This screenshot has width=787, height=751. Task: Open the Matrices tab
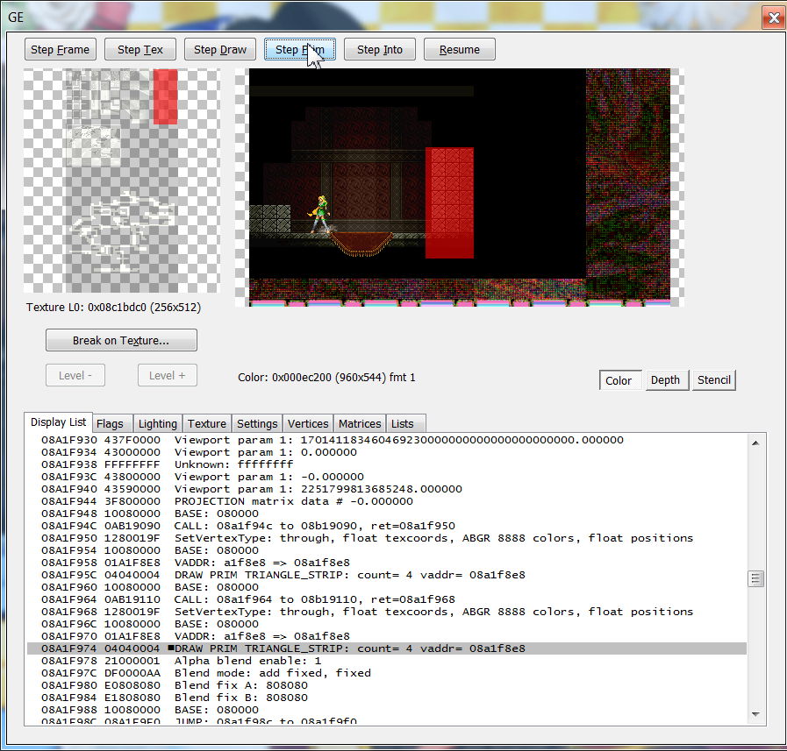point(360,424)
